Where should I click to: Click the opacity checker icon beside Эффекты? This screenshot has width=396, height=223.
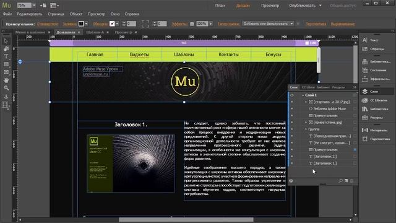pos(192,24)
